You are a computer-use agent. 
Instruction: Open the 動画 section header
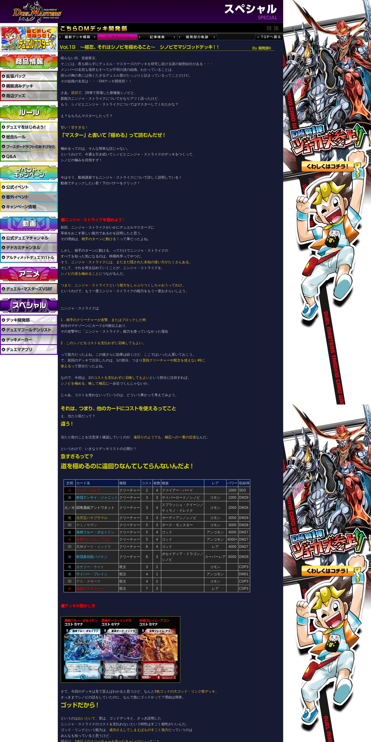click(29, 223)
